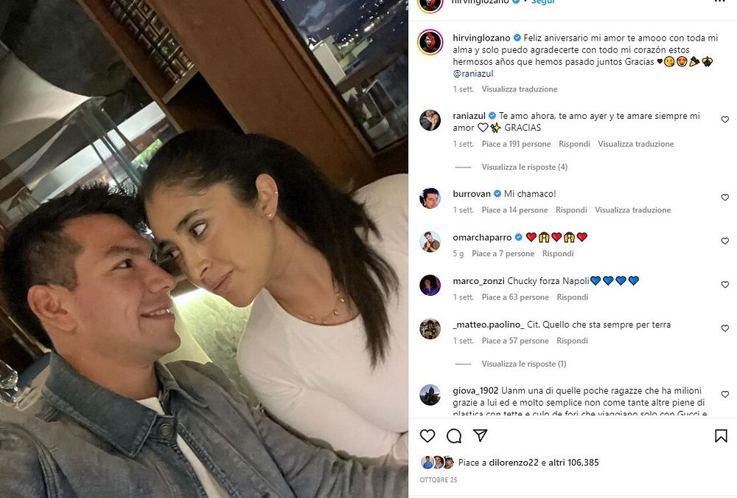The image size is (737, 498).
Task: Like raniazul's comment with heart
Action: click(724, 120)
